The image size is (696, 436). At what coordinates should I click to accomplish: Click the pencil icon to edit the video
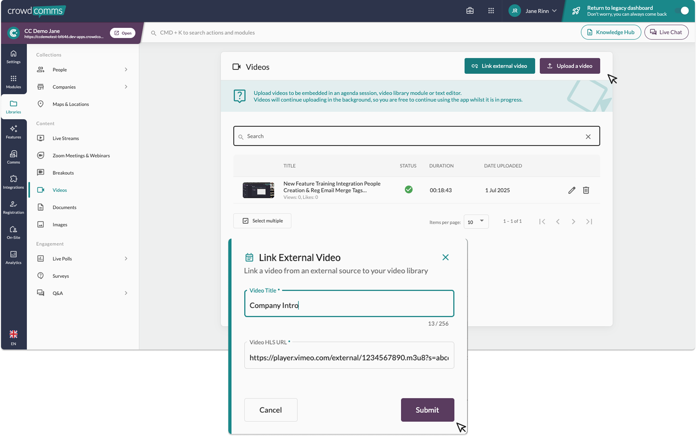tap(572, 190)
